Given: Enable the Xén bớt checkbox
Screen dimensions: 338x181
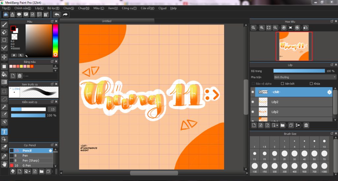Looking at the screenshot, I should [283, 83].
